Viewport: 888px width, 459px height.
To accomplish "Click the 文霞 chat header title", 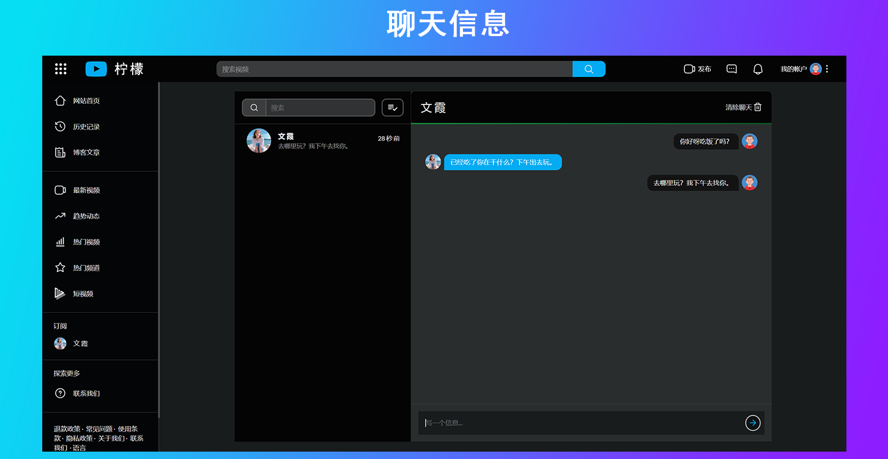I will (433, 108).
